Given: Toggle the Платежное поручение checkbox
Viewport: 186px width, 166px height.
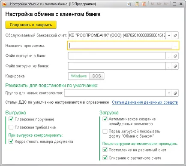Looking at the screenshot, I should (11, 119).
